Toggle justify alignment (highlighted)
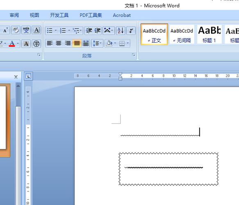The width and height of the screenshot is (239, 205). pyautogui.click(x=77, y=43)
